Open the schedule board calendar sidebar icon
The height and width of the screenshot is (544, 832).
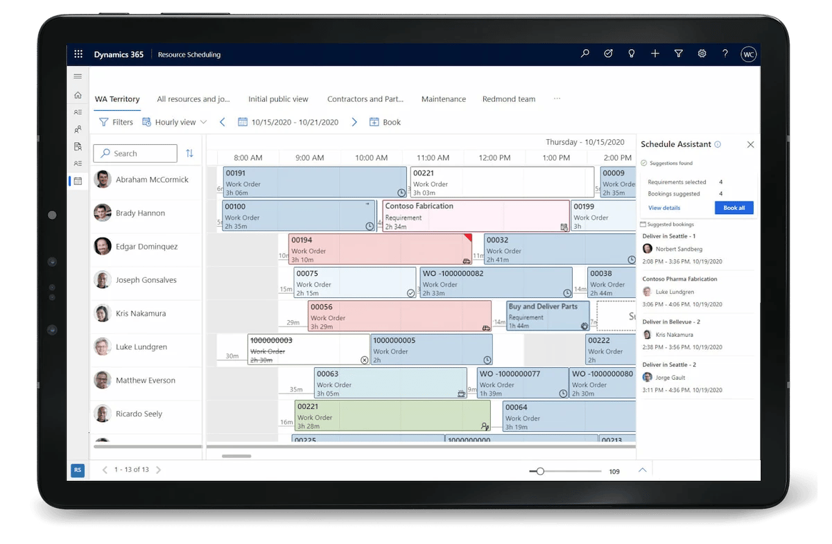pos(78,181)
